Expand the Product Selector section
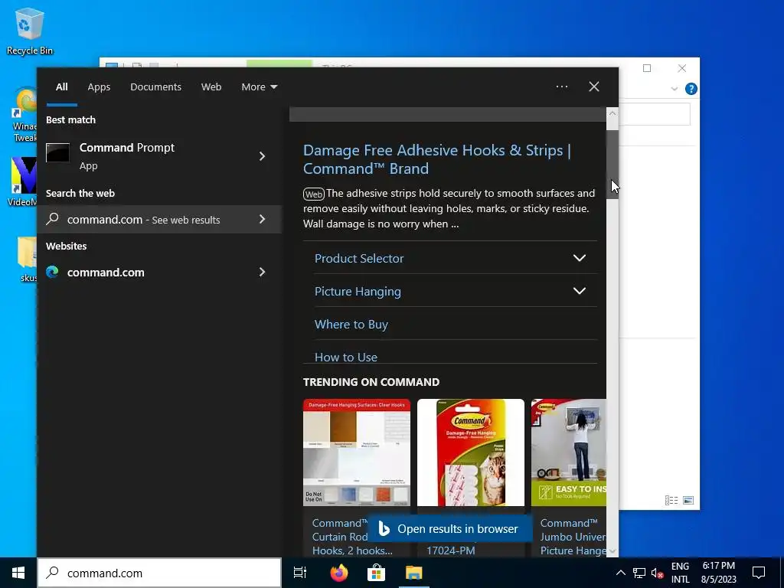 [579, 258]
